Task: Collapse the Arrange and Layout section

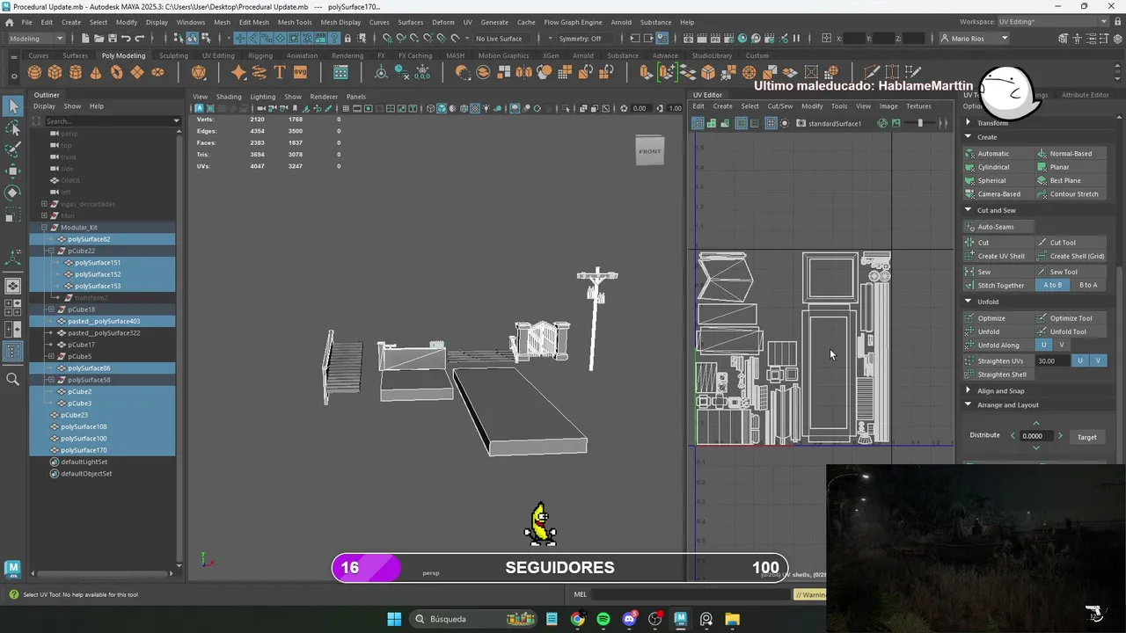Action: 969,405
